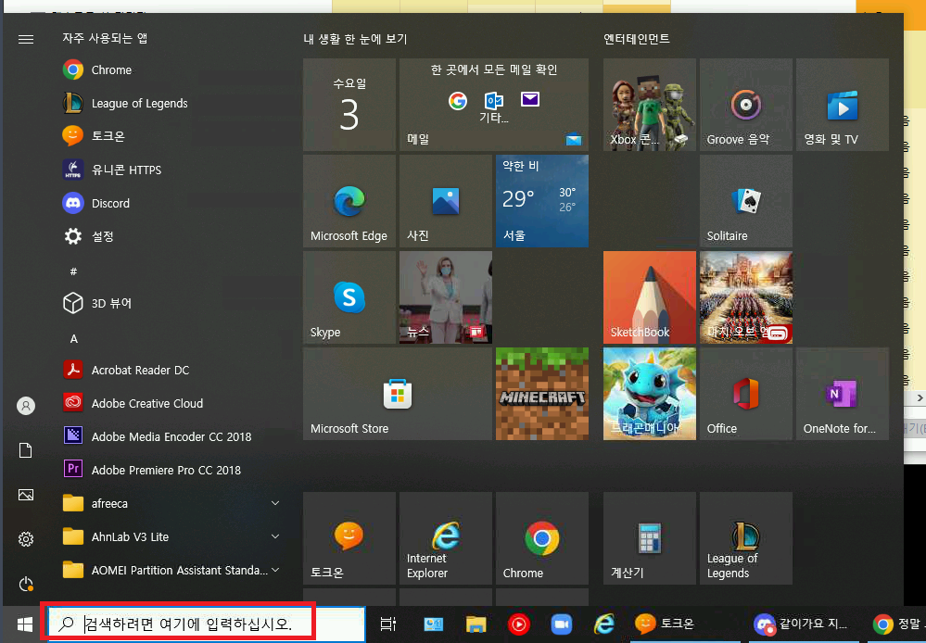The image size is (926, 643).
Task: Expand the AhnLab V3 Lite folder
Action: click(x=171, y=536)
